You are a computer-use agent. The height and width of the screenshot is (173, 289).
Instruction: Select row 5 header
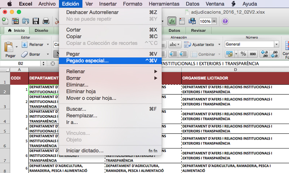[5, 129]
